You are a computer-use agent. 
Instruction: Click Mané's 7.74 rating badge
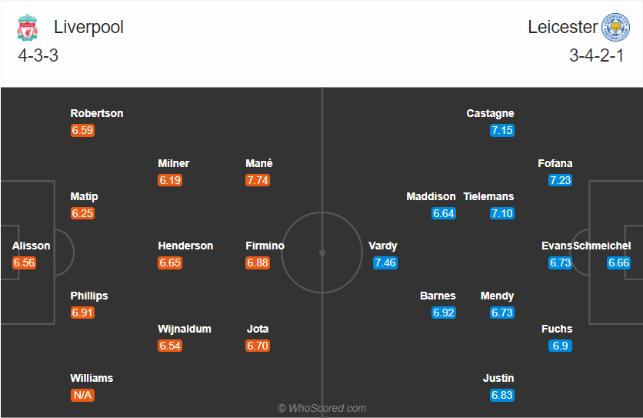(258, 180)
